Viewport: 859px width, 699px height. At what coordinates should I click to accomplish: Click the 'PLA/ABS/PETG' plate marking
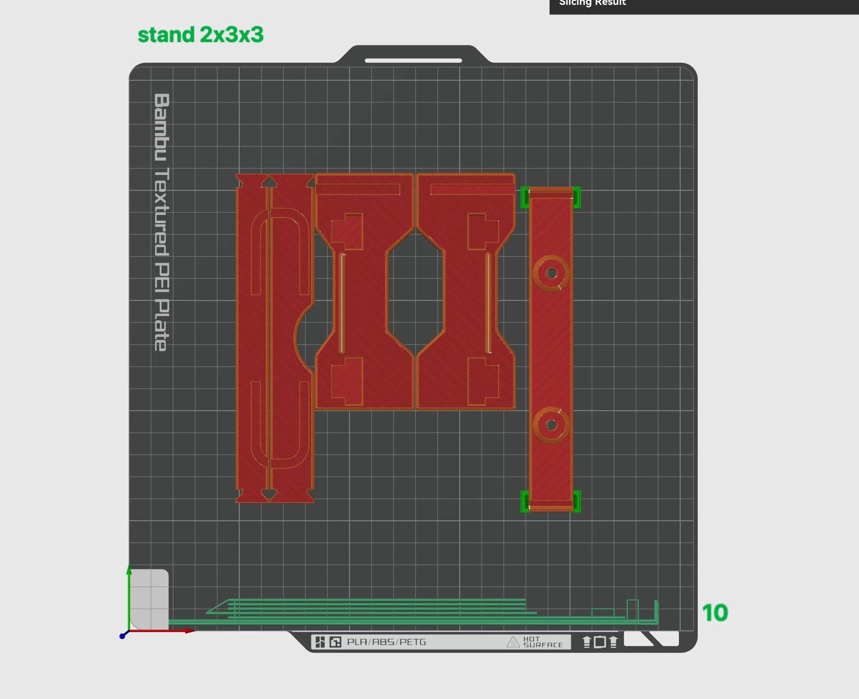[386, 642]
